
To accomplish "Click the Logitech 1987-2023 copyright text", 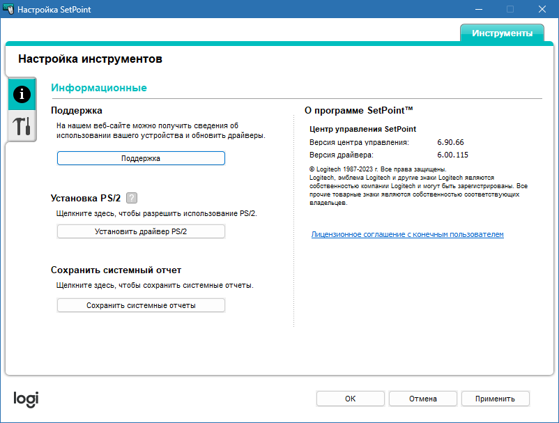I will (x=378, y=169).
